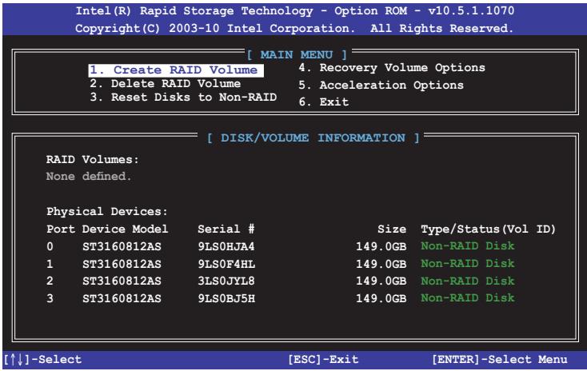Click the [ESC]-Exit hint
587x371 pixels.
click(323, 360)
